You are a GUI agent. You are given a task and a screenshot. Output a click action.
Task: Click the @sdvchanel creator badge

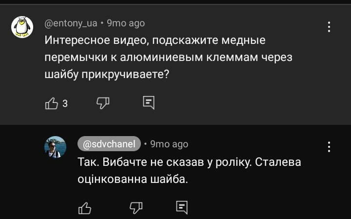pyautogui.click(x=109, y=144)
